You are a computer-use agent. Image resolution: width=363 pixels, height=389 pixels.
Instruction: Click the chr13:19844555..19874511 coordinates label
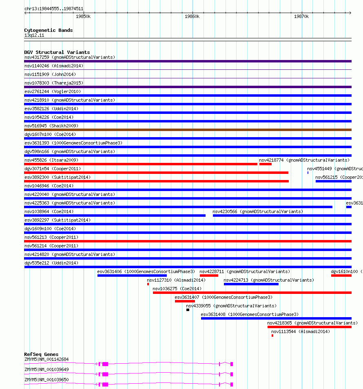(x=54, y=9)
